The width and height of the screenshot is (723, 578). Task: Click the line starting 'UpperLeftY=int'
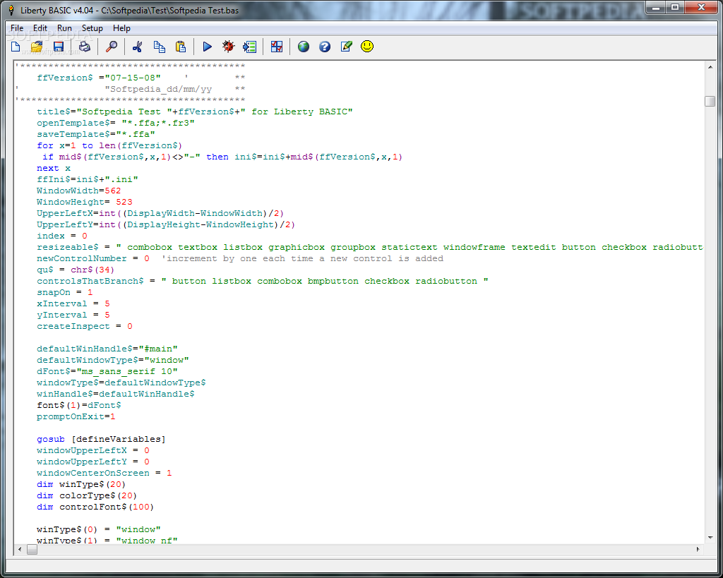[166, 224]
